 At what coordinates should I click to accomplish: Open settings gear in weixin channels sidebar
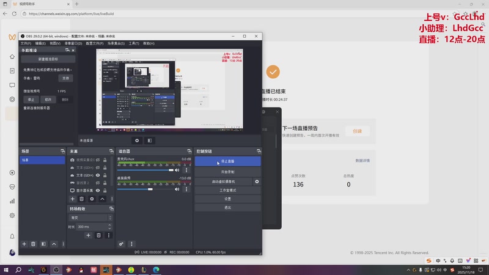tap(12, 216)
